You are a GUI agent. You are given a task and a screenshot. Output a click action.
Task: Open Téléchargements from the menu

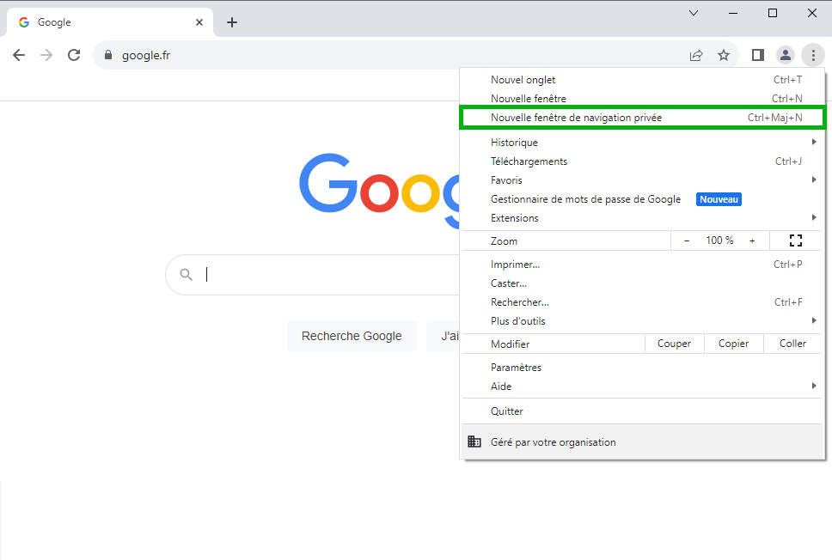(642, 161)
